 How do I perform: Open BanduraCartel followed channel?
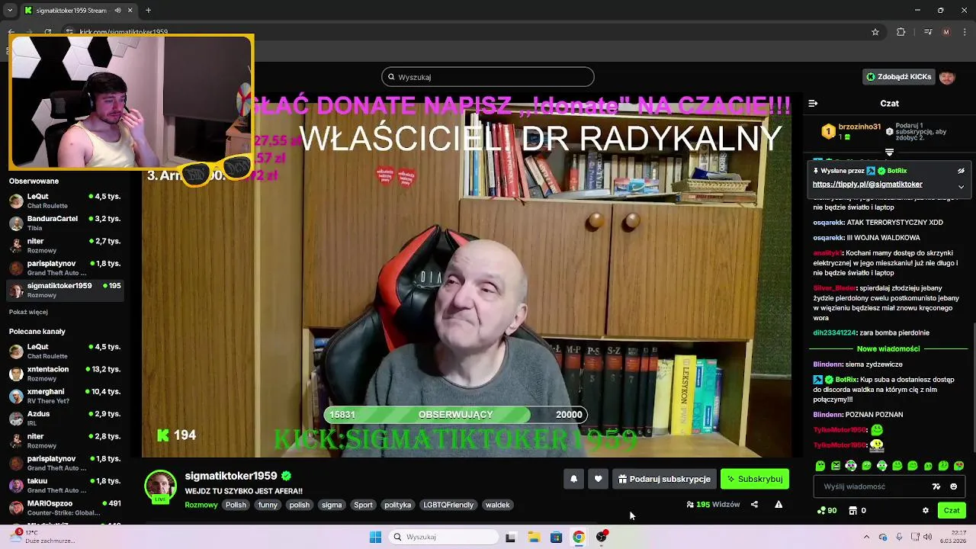65,223
